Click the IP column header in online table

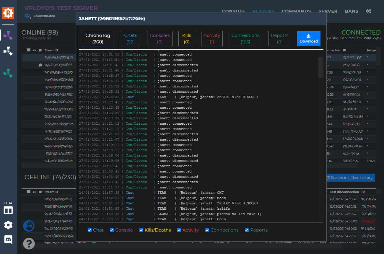click(344, 50)
